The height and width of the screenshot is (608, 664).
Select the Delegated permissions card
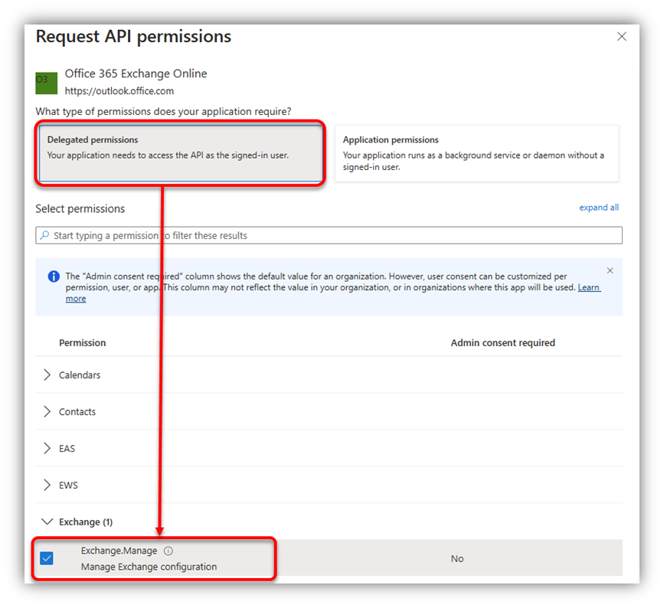coord(181,153)
